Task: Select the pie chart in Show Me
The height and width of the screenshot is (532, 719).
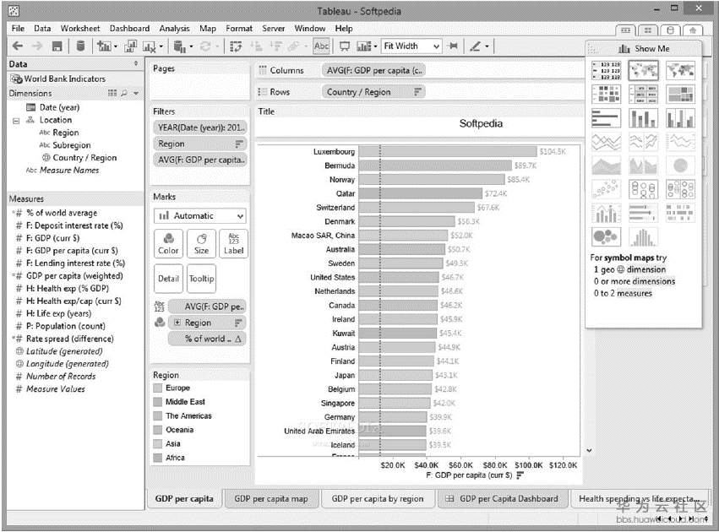Action: (x=680, y=166)
